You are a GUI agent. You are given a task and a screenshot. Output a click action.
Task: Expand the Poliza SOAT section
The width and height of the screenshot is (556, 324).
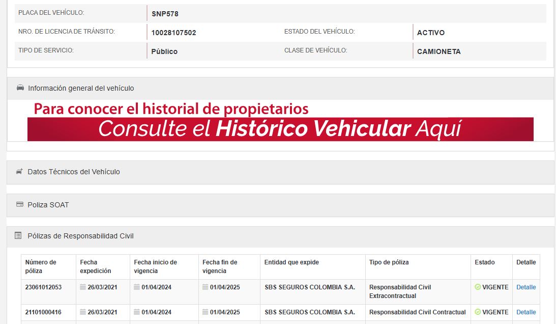tap(48, 205)
